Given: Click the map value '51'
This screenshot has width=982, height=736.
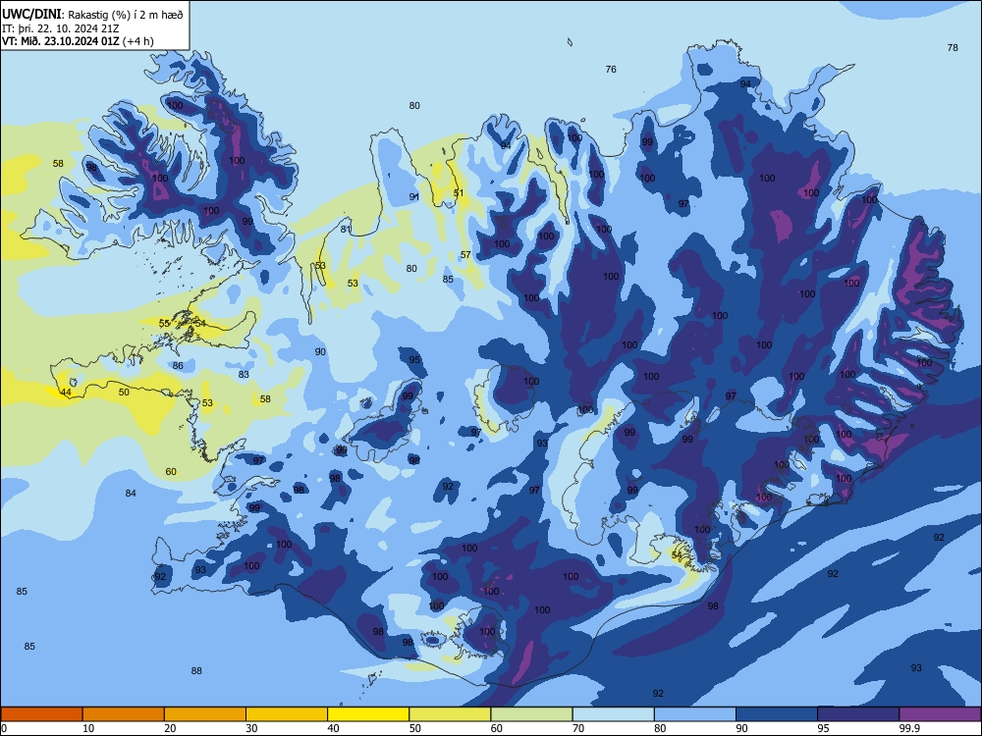Looking at the screenshot, I should click(459, 193).
